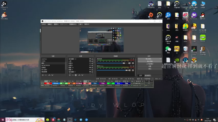Toggle visibility of source 心率
Viewport: 218px width, 122px height.
pyautogui.click(x=90, y=61)
